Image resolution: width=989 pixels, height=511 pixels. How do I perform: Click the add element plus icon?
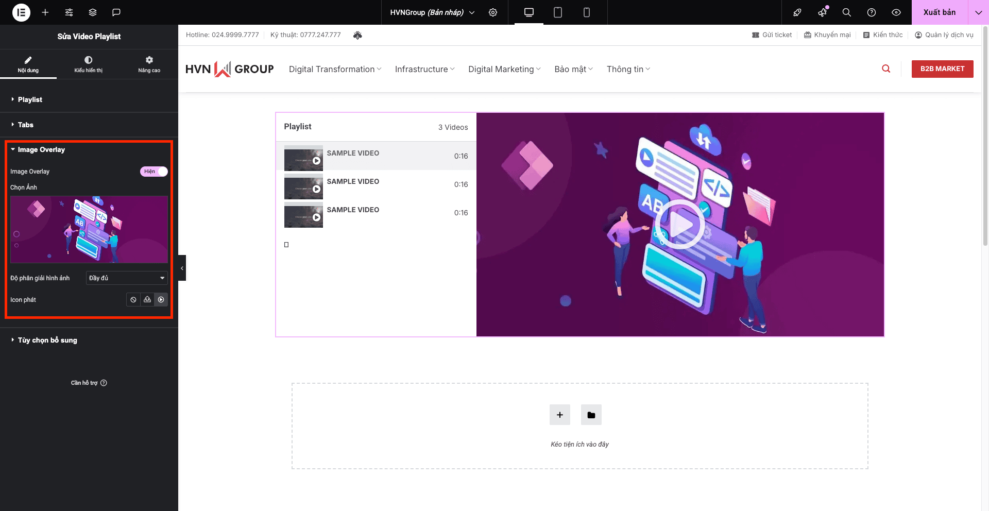pyautogui.click(x=45, y=12)
